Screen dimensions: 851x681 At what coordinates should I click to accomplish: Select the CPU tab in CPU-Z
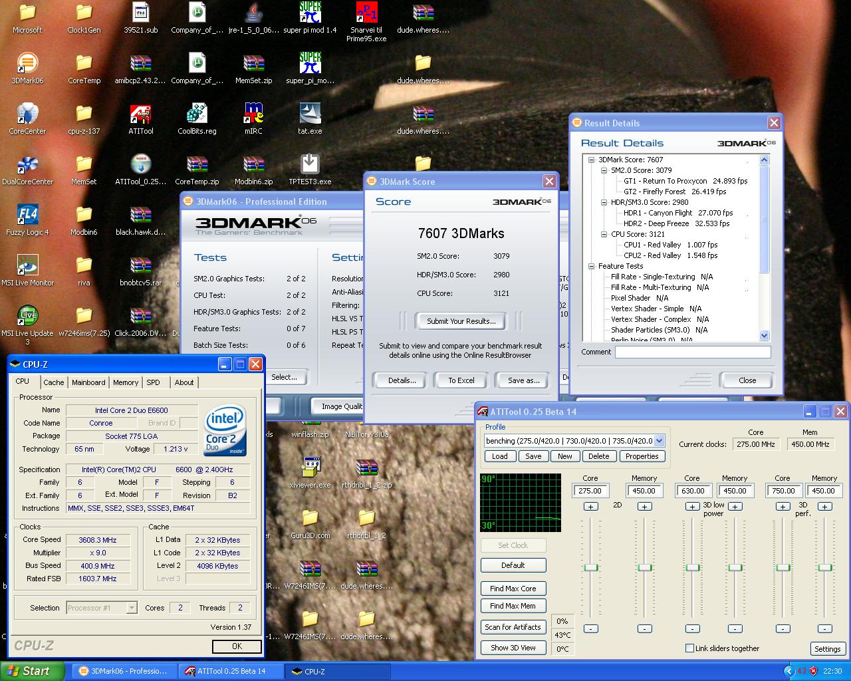coord(23,382)
